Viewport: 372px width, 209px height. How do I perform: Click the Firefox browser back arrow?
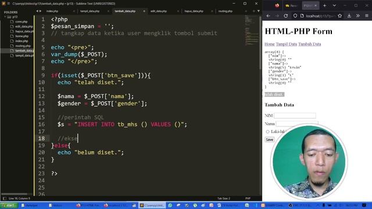point(269,16)
